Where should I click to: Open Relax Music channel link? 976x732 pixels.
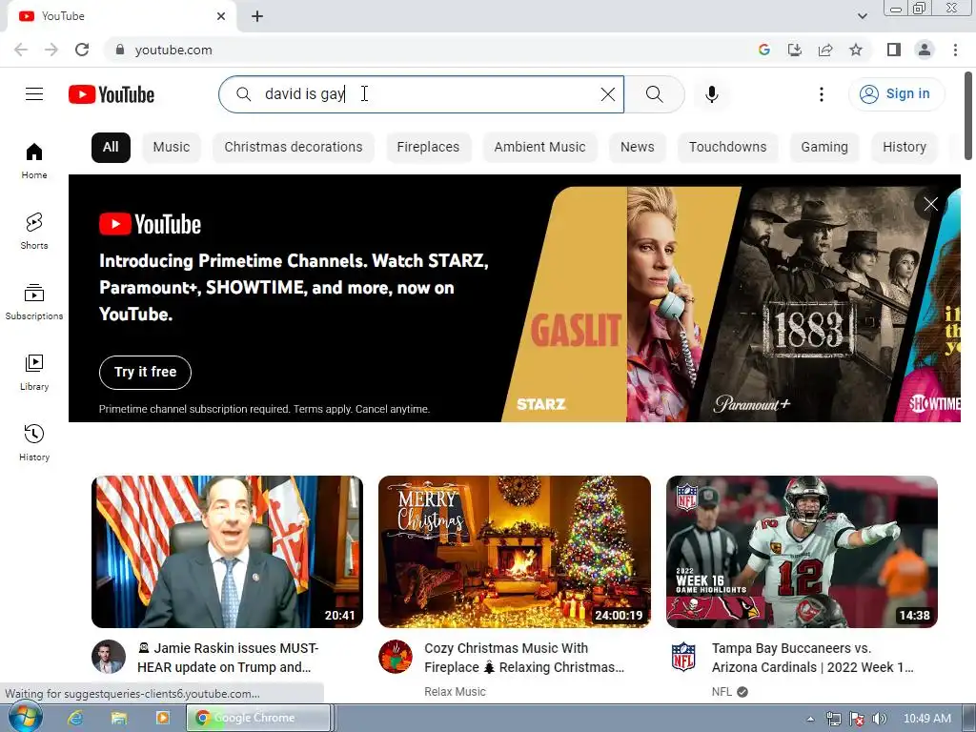pyautogui.click(x=455, y=692)
